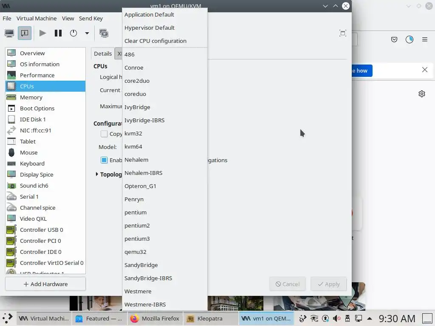This screenshot has height=326, width=435.
Task: Toggle fullscreen icon in toolbar
Action: 343,33
